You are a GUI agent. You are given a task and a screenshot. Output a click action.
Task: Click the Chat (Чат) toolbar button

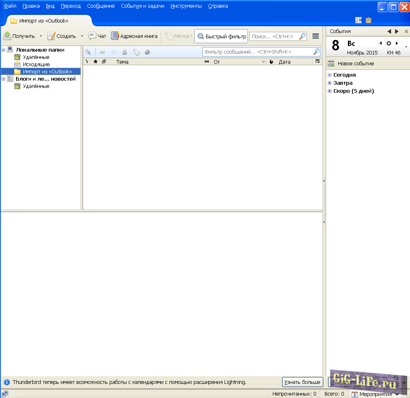click(97, 36)
